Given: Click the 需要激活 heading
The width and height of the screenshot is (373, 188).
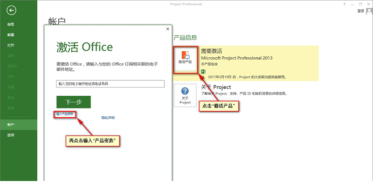Looking at the screenshot, I should point(212,51).
